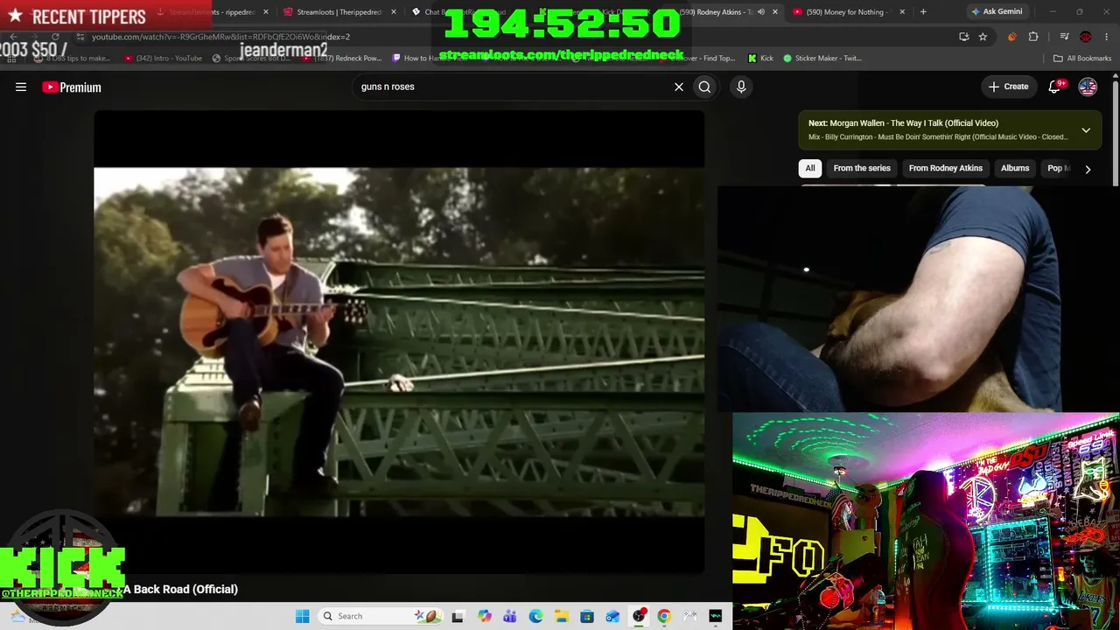Image resolution: width=1120 pixels, height=630 pixels.
Task: Go to the YouTube Premium home logo
Action: coord(72,87)
